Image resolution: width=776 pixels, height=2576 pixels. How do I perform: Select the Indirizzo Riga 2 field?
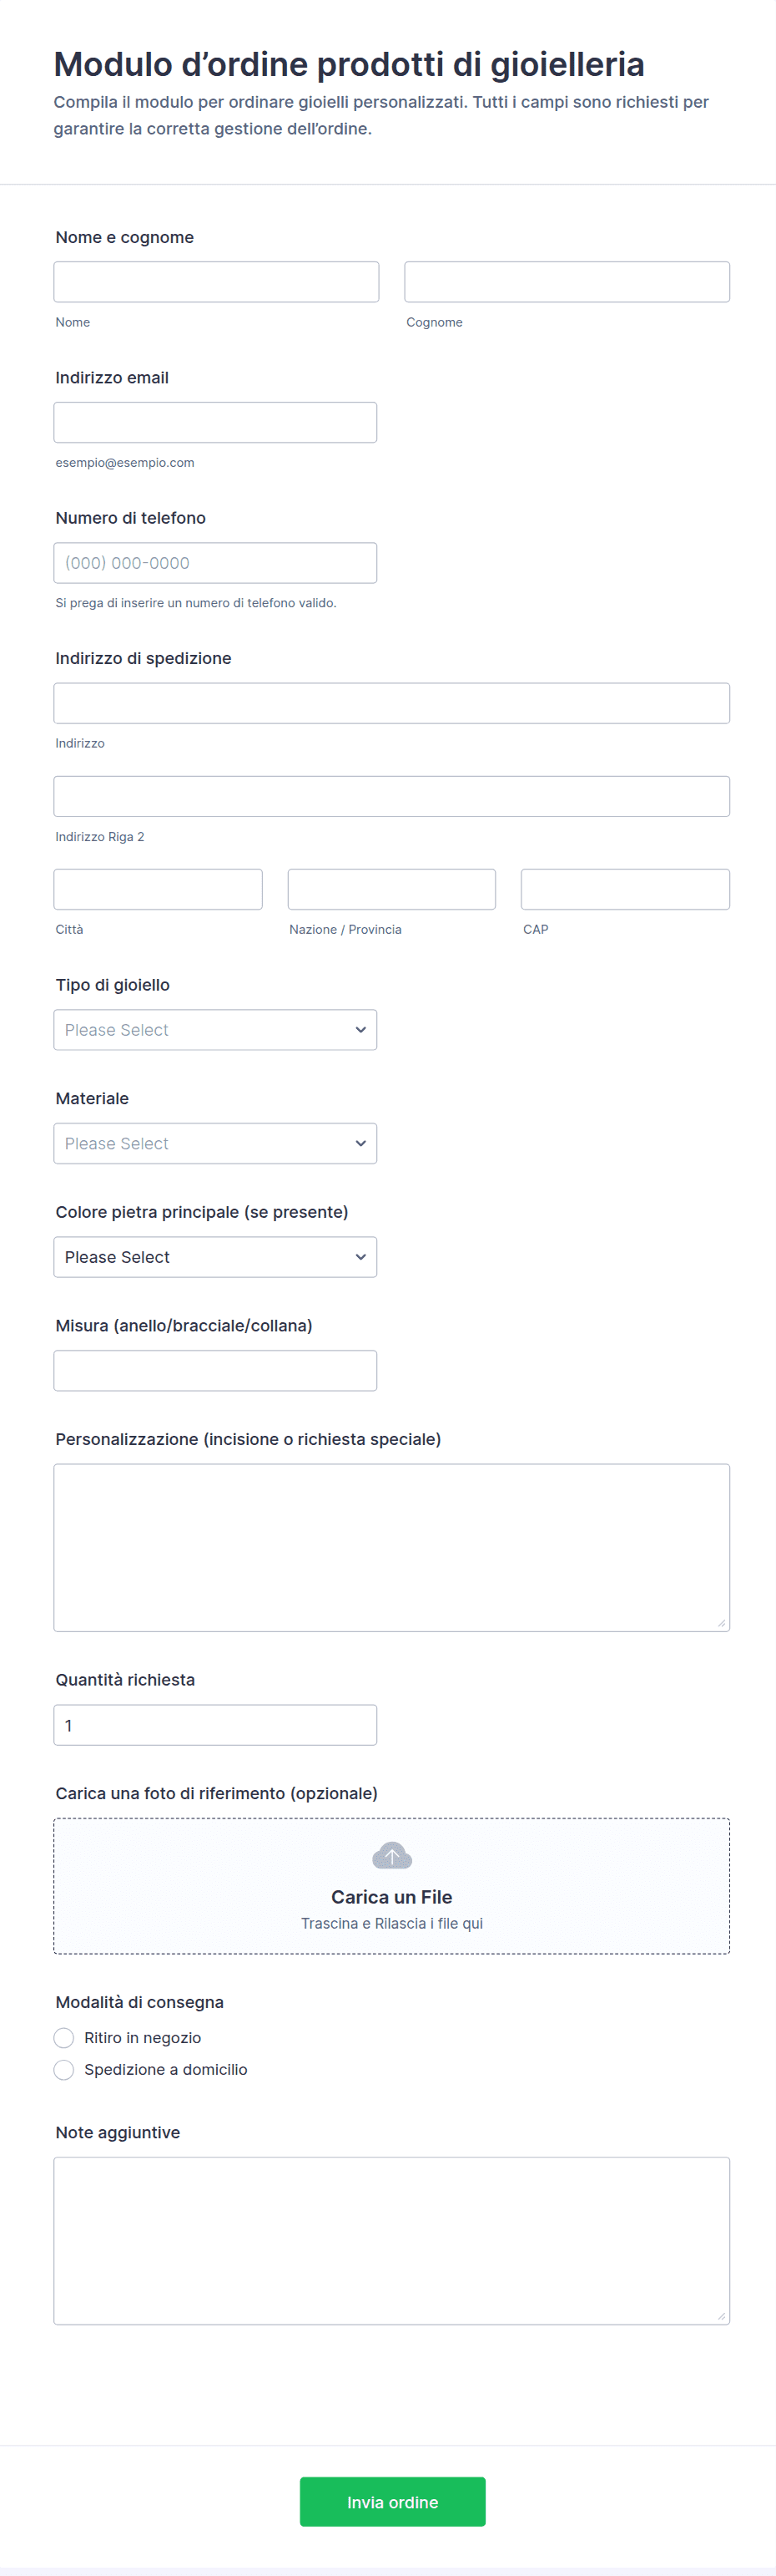point(391,796)
